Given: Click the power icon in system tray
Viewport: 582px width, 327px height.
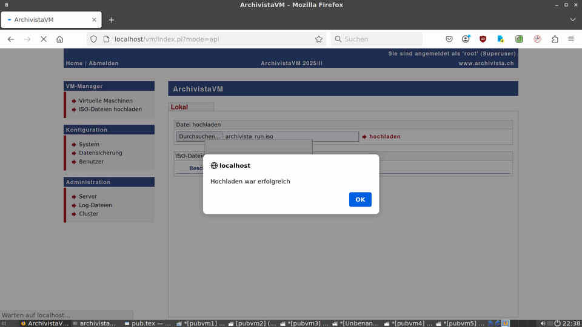Looking at the screenshot, I should click(557, 323).
